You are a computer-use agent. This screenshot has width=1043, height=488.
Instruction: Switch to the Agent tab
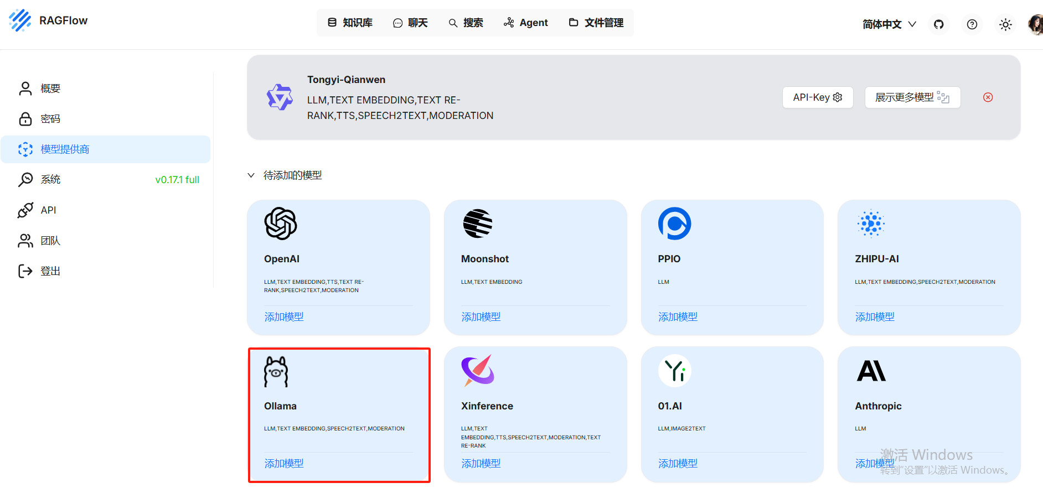tap(525, 23)
